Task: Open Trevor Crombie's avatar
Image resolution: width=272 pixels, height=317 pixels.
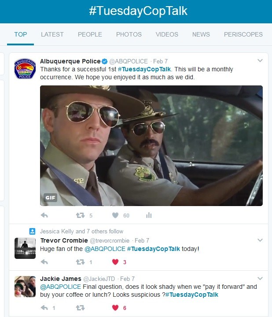Action: tap(25, 248)
